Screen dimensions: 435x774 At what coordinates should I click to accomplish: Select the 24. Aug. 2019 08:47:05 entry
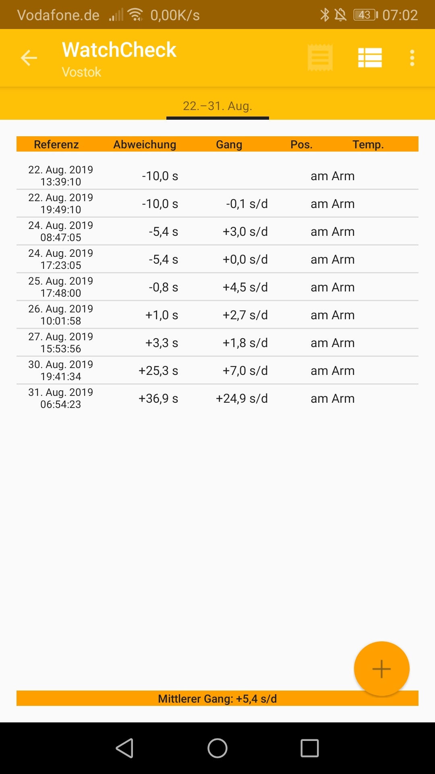click(x=217, y=231)
